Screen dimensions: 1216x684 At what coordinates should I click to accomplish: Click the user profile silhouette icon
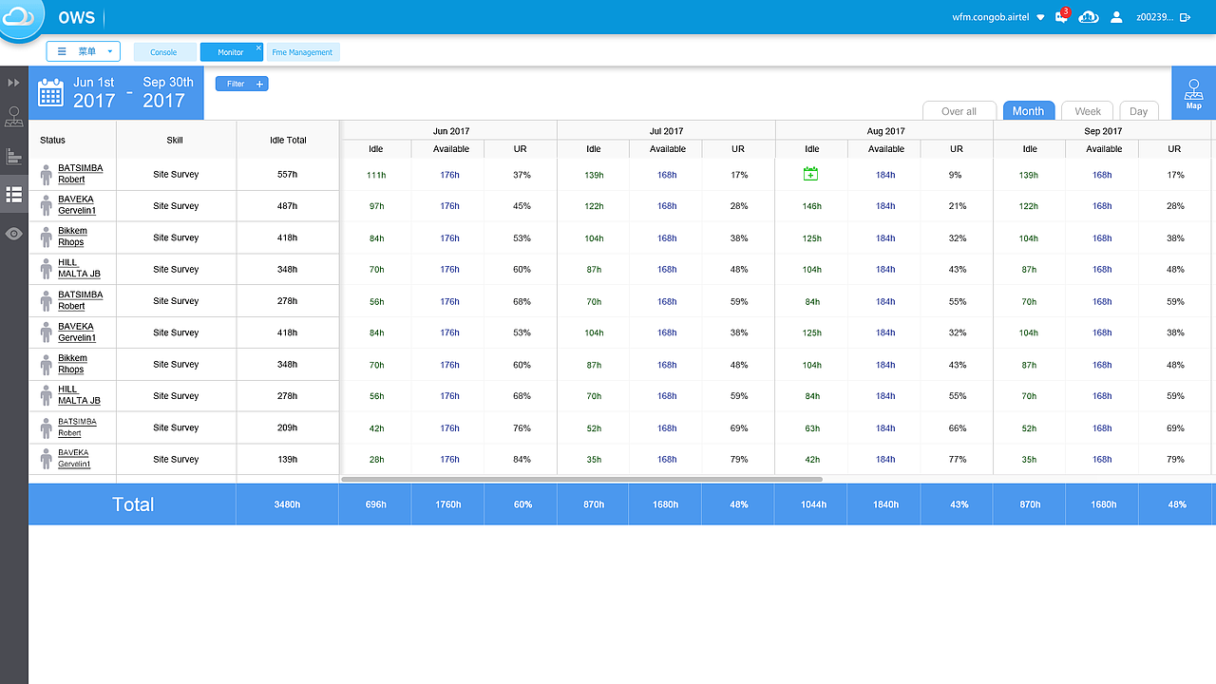click(1116, 17)
